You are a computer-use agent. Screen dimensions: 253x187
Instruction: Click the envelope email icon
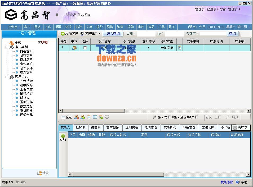tap(95, 117)
